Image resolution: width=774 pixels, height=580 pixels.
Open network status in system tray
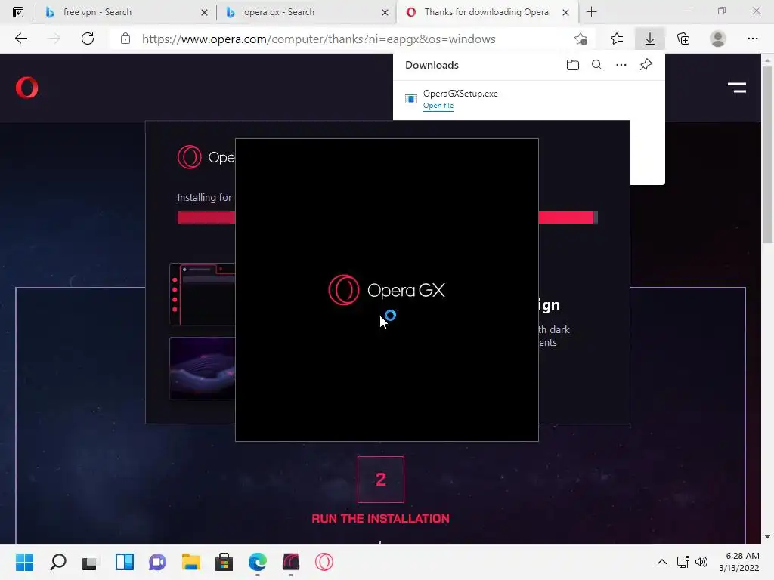click(683, 562)
